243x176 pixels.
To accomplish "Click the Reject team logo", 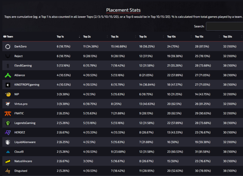I will pyautogui.click(x=8, y=56).
